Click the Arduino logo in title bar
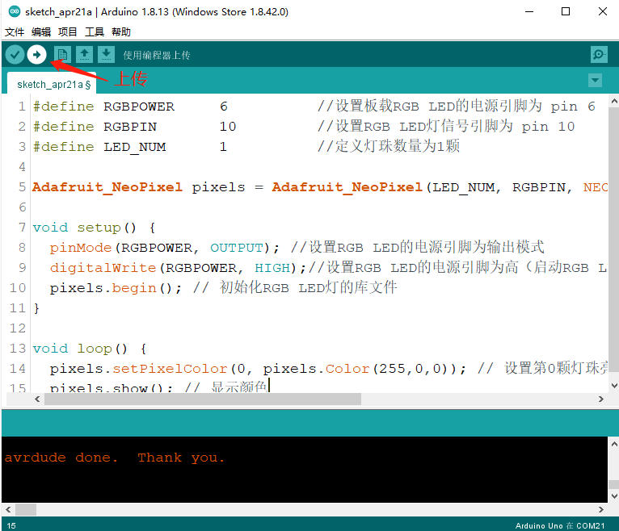 [x=15, y=11]
